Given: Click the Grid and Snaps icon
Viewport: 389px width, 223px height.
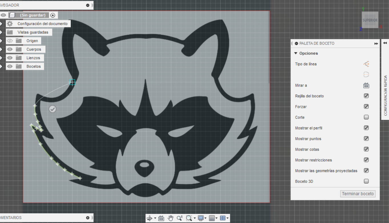Looking at the screenshot, I should point(212,218).
